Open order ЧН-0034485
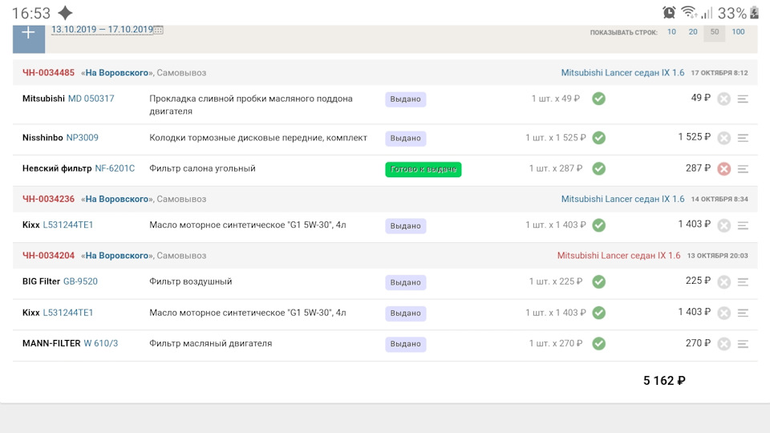Image resolution: width=770 pixels, height=433 pixels. (x=48, y=73)
